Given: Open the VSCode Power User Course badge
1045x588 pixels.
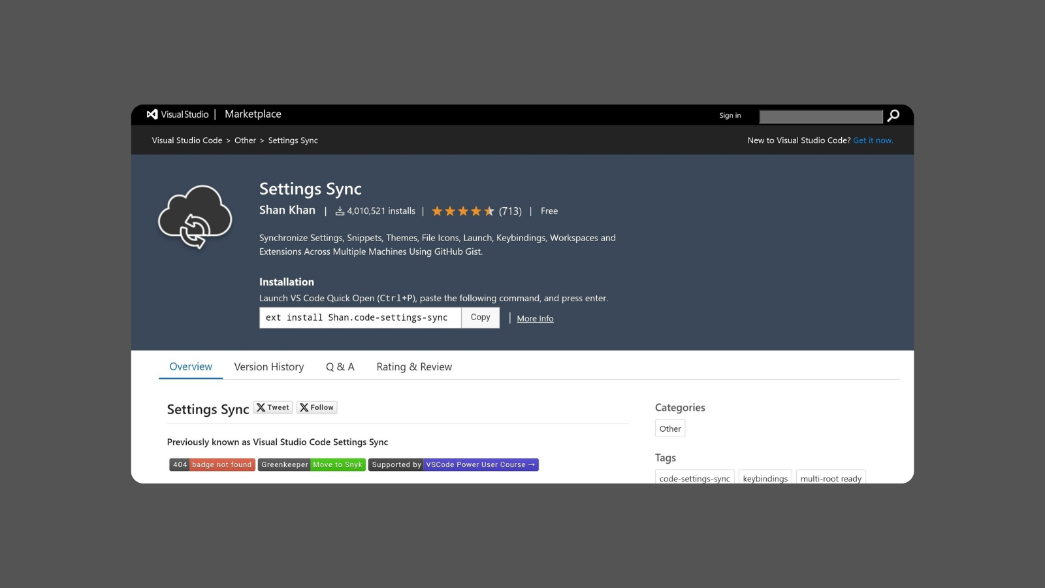Looking at the screenshot, I should 453,465.
